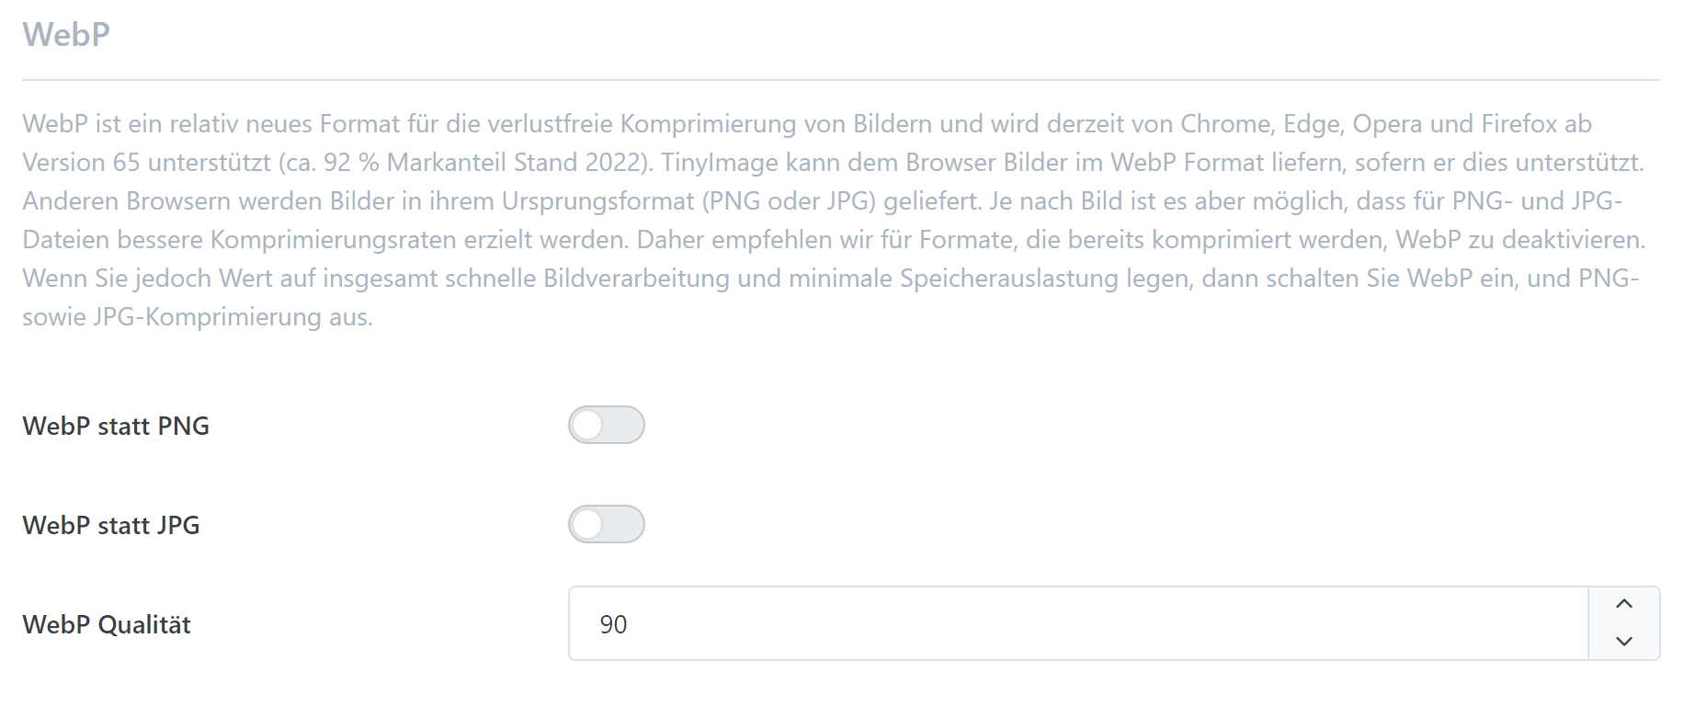Click the 'WebP statt JPG' label
1683x718 pixels.
click(111, 526)
